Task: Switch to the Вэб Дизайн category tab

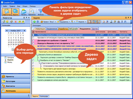Action: 73,29
